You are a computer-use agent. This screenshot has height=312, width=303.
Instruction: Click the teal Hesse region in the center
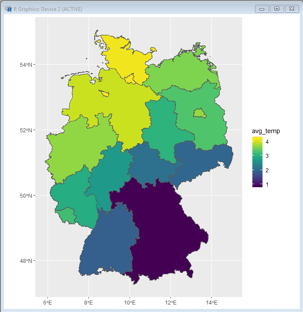[109, 177]
